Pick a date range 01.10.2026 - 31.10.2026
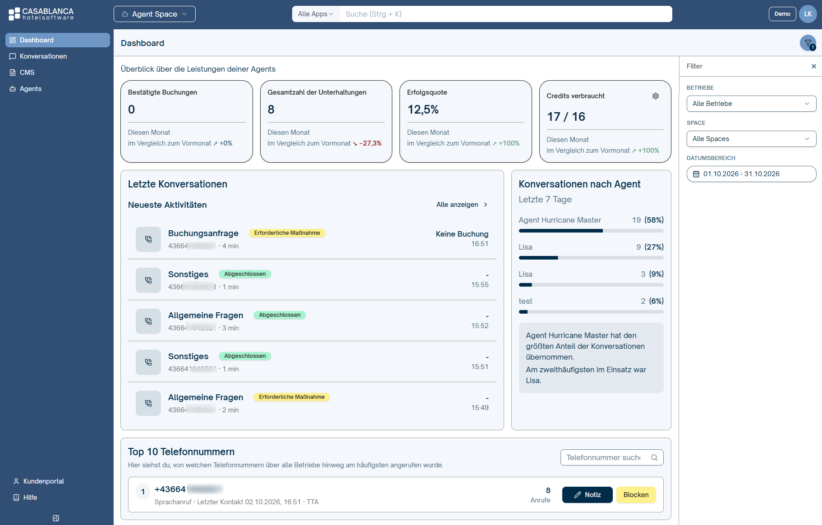Viewport: 822px width, 525px height. [x=751, y=174]
